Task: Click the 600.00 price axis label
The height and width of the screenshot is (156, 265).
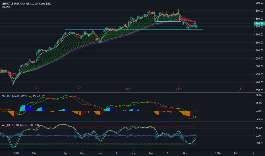Action: [259, 50]
